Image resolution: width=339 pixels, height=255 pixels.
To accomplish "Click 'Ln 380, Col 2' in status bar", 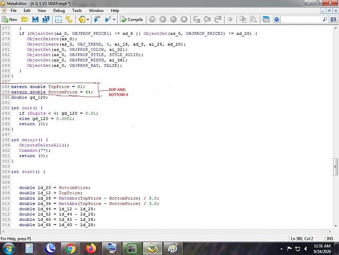I will (302, 239).
